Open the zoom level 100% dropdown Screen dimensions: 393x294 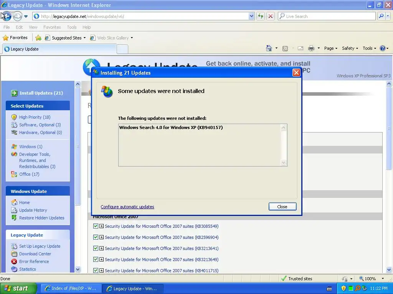pos(383,279)
